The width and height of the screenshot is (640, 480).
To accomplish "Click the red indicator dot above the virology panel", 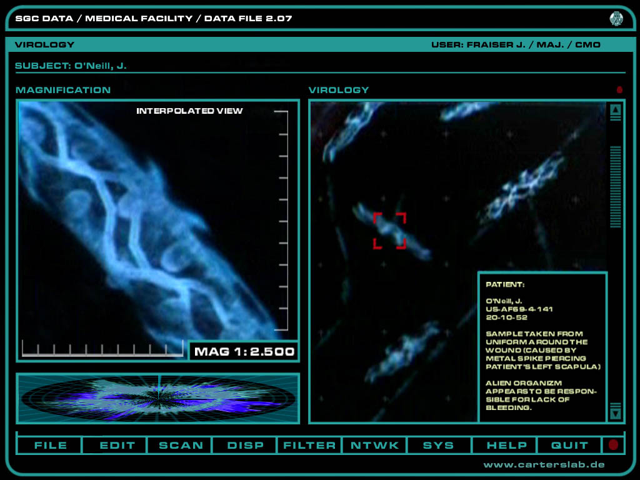I will 619,90.
